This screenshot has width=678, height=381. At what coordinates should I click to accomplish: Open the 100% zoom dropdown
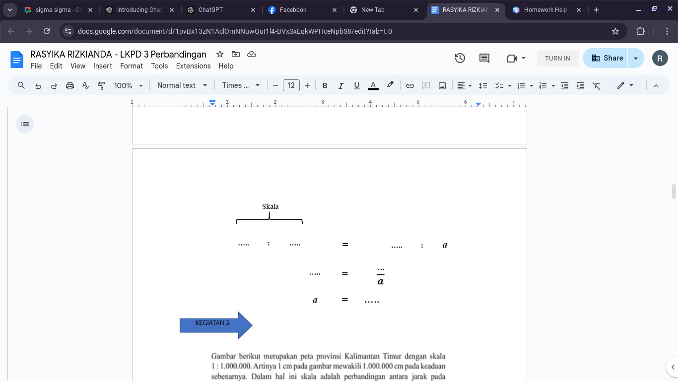click(x=129, y=85)
